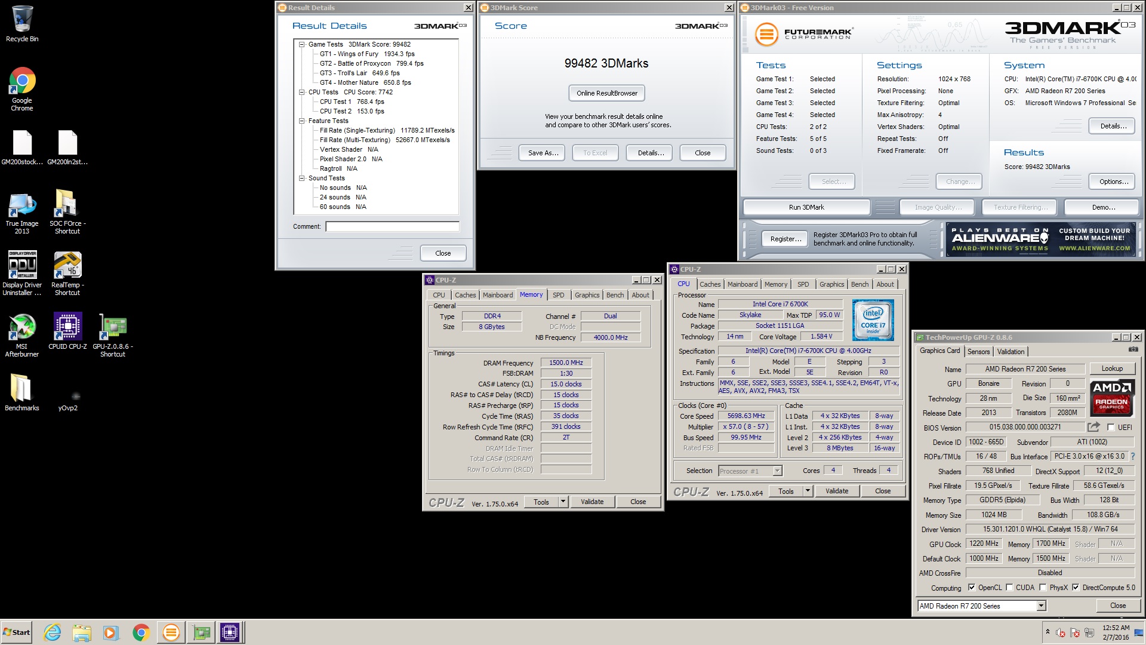Click the Options button under Results
The width and height of the screenshot is (1146, 645).
pos(1113,182)
